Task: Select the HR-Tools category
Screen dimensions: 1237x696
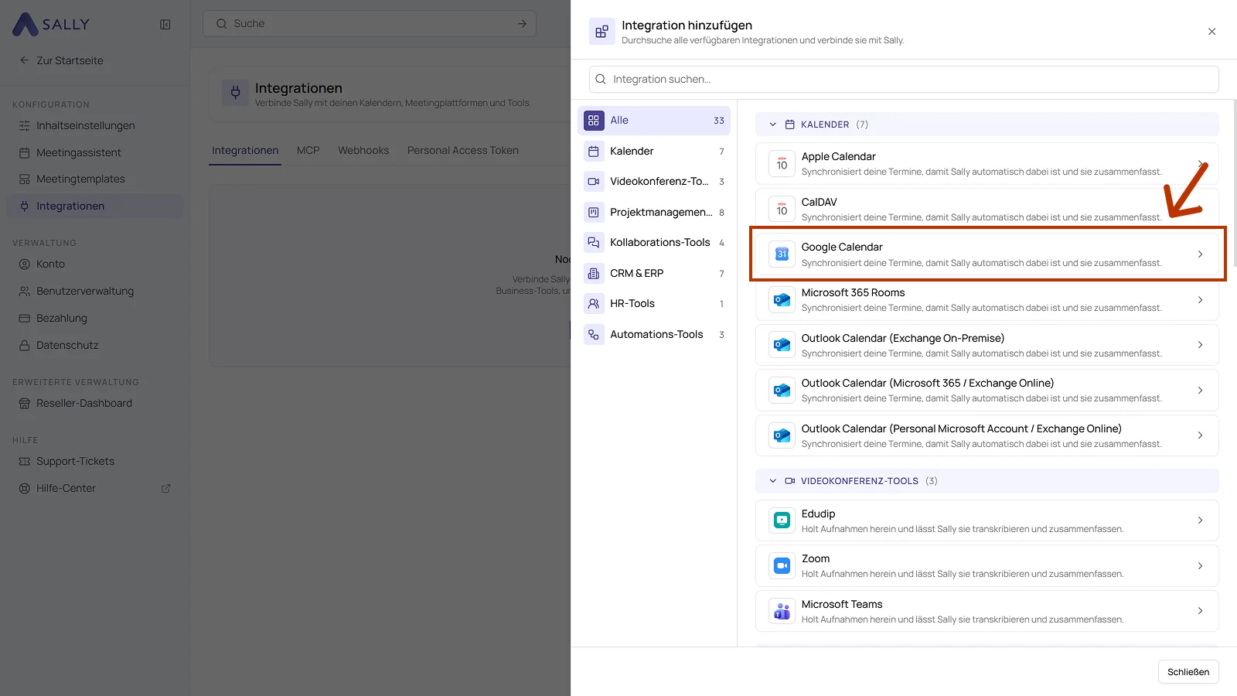Action: point(654,304)
